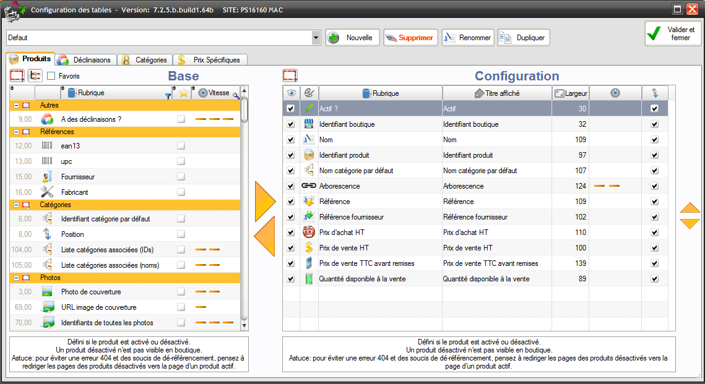Click the shop icon of Identifiant boutique row
This screenshot has height=384, width=705.
308,124
